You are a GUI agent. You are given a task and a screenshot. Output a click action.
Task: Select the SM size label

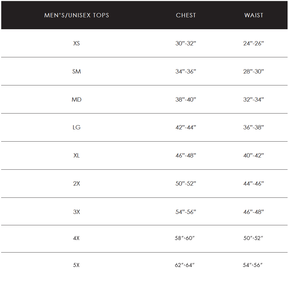[76, 71]
